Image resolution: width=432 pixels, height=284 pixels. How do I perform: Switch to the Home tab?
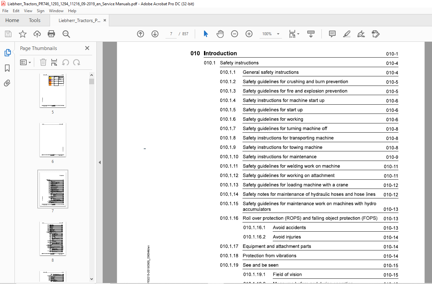12,20
